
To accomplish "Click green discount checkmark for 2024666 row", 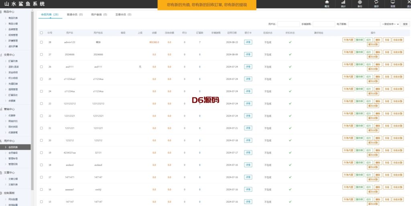I will coord(290,54).
